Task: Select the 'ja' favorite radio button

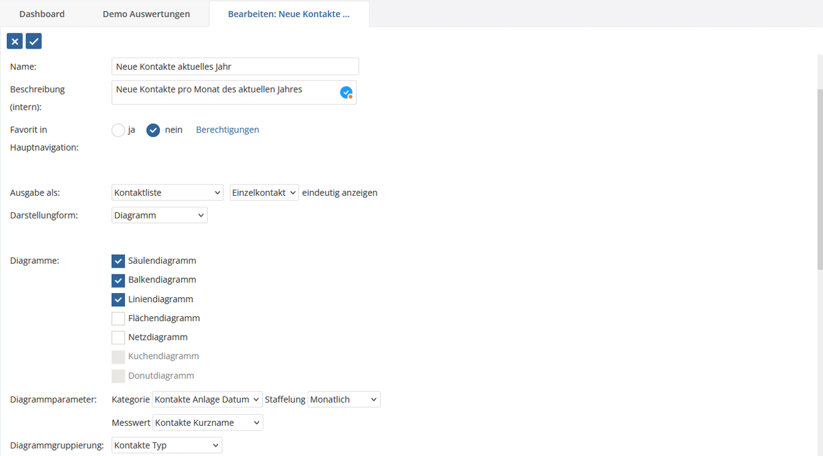Action: tap(118, 130)
